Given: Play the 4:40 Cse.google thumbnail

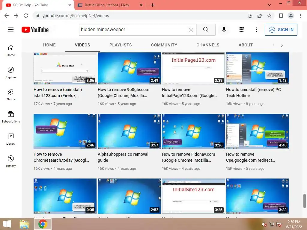Looking at the screenshot, I should (258, 131).
